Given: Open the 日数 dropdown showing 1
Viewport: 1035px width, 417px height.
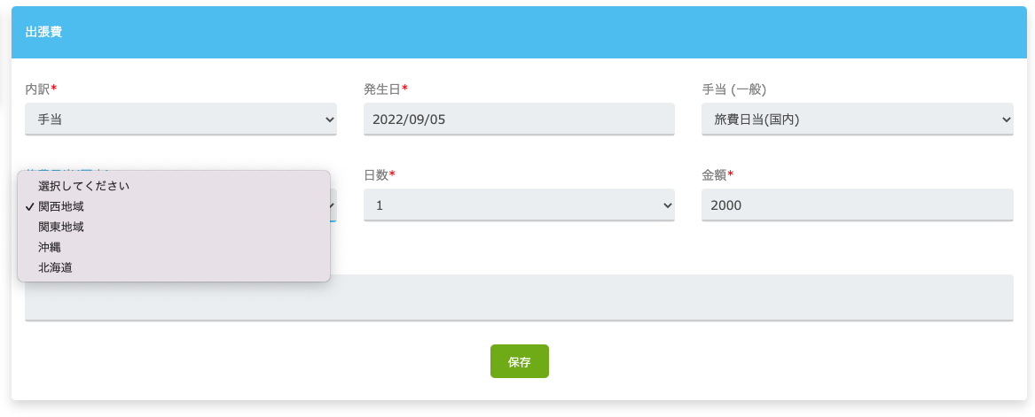Looking at the screenshot, I should [x=519, y=205].
